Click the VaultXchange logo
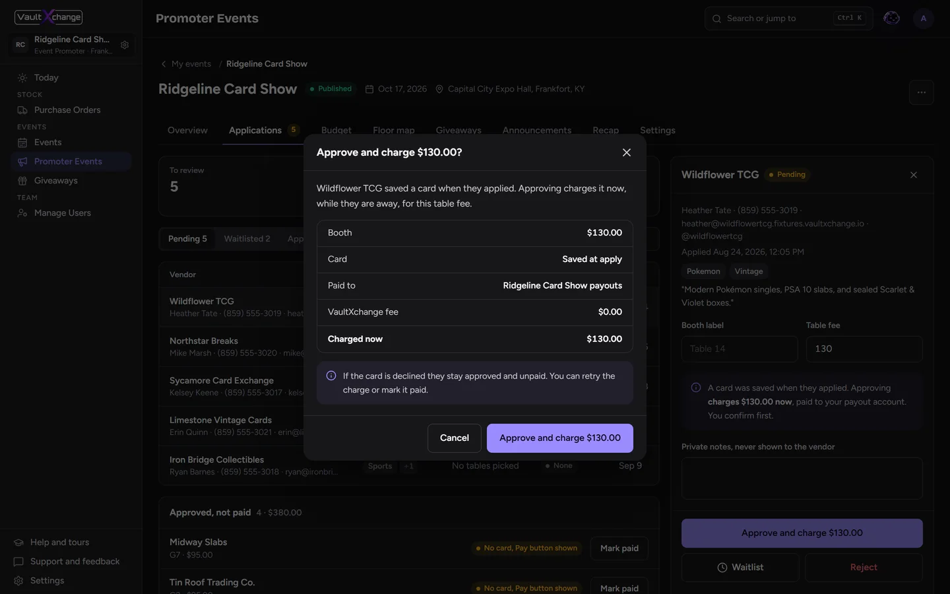This screenshot has width=950, height=594. [x=49, y=17]
